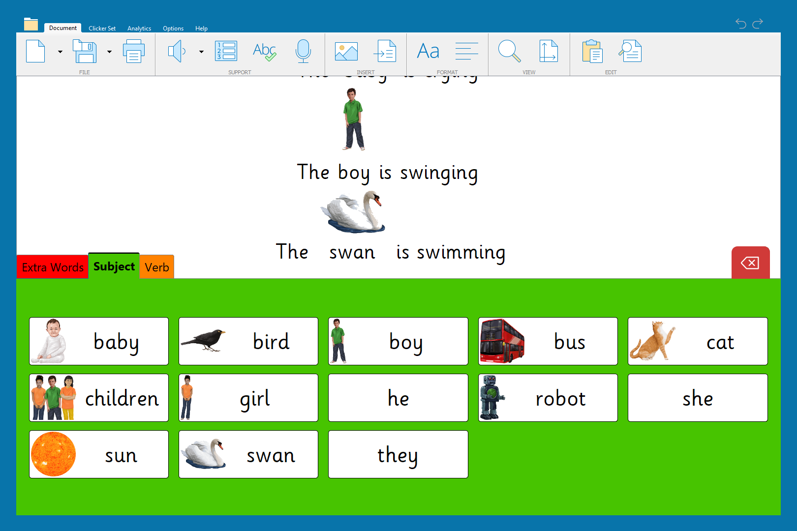Click the swan picture in the document

pos(353,212)
